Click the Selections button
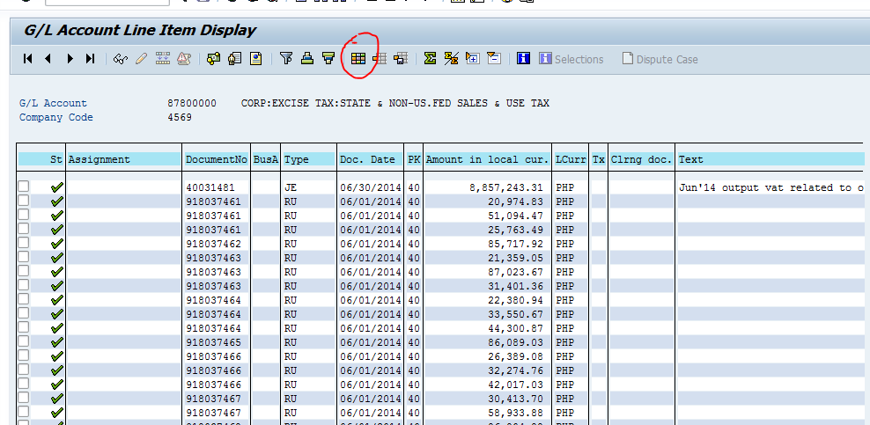Screen dimensions: 870x425 tap(571, 59)
